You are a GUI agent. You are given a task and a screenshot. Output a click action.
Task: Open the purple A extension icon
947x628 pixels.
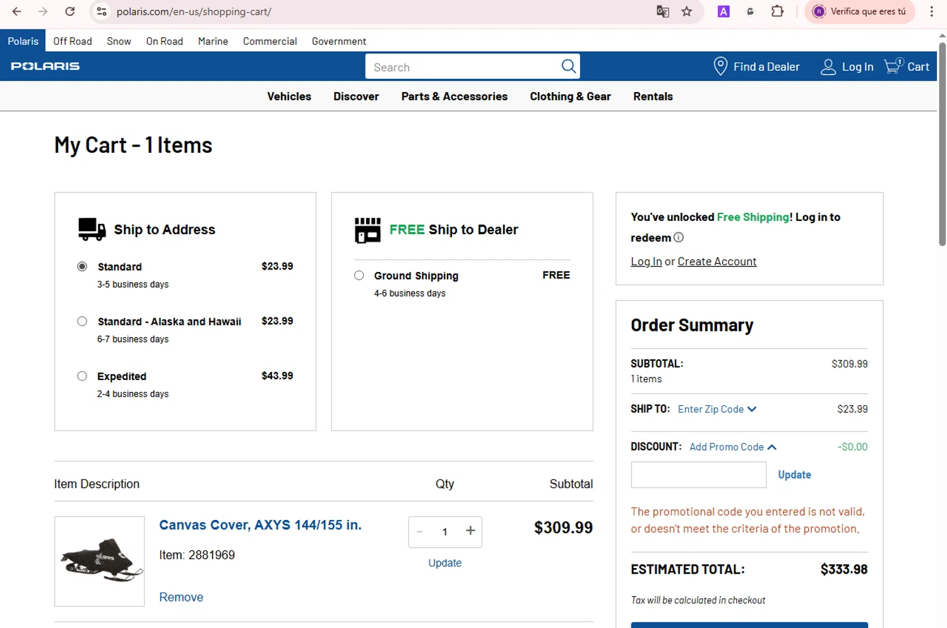pyautogui.click(x=724, y=11)
